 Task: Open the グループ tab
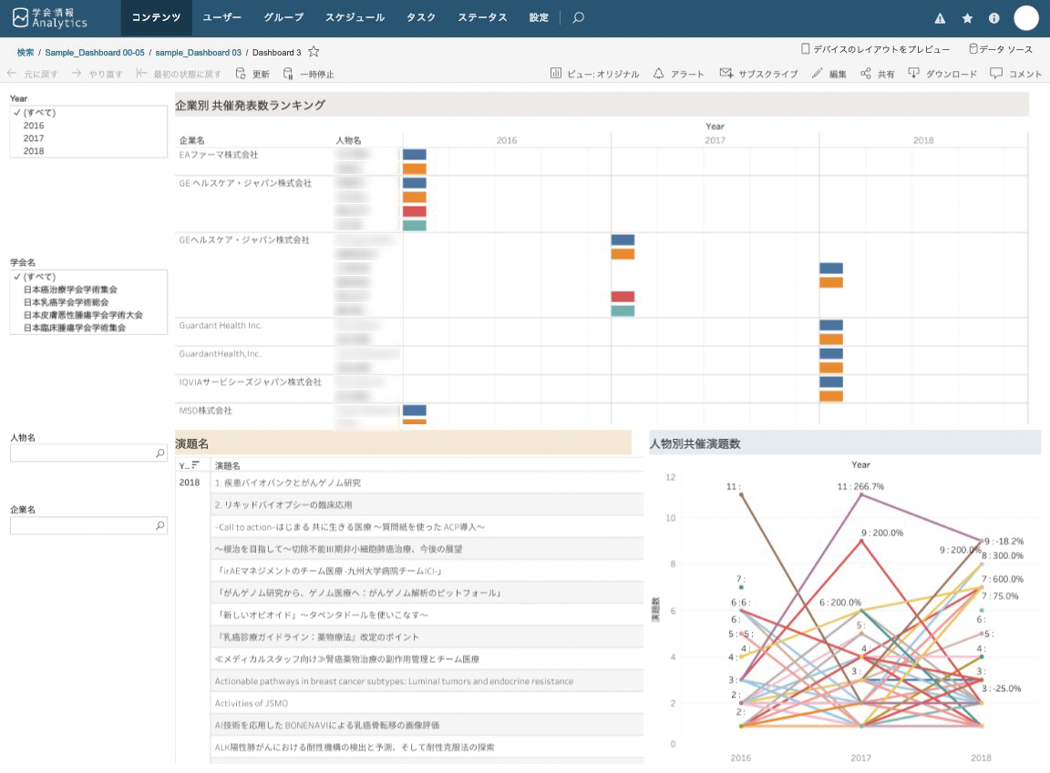click(x=283, y=18)
